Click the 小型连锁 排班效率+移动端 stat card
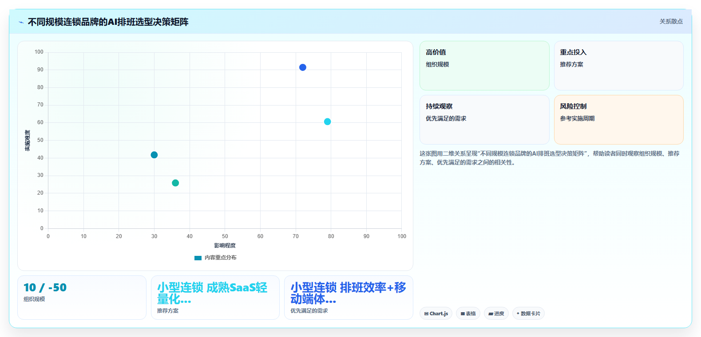 [349, 298]
